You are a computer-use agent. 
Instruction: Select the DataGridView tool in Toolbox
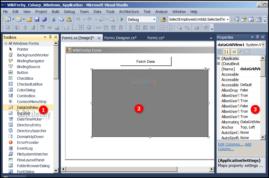(28, 108)
